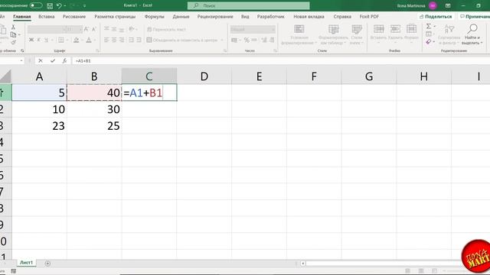
Task: Click Align Right icon
Action: pos(122,40)
